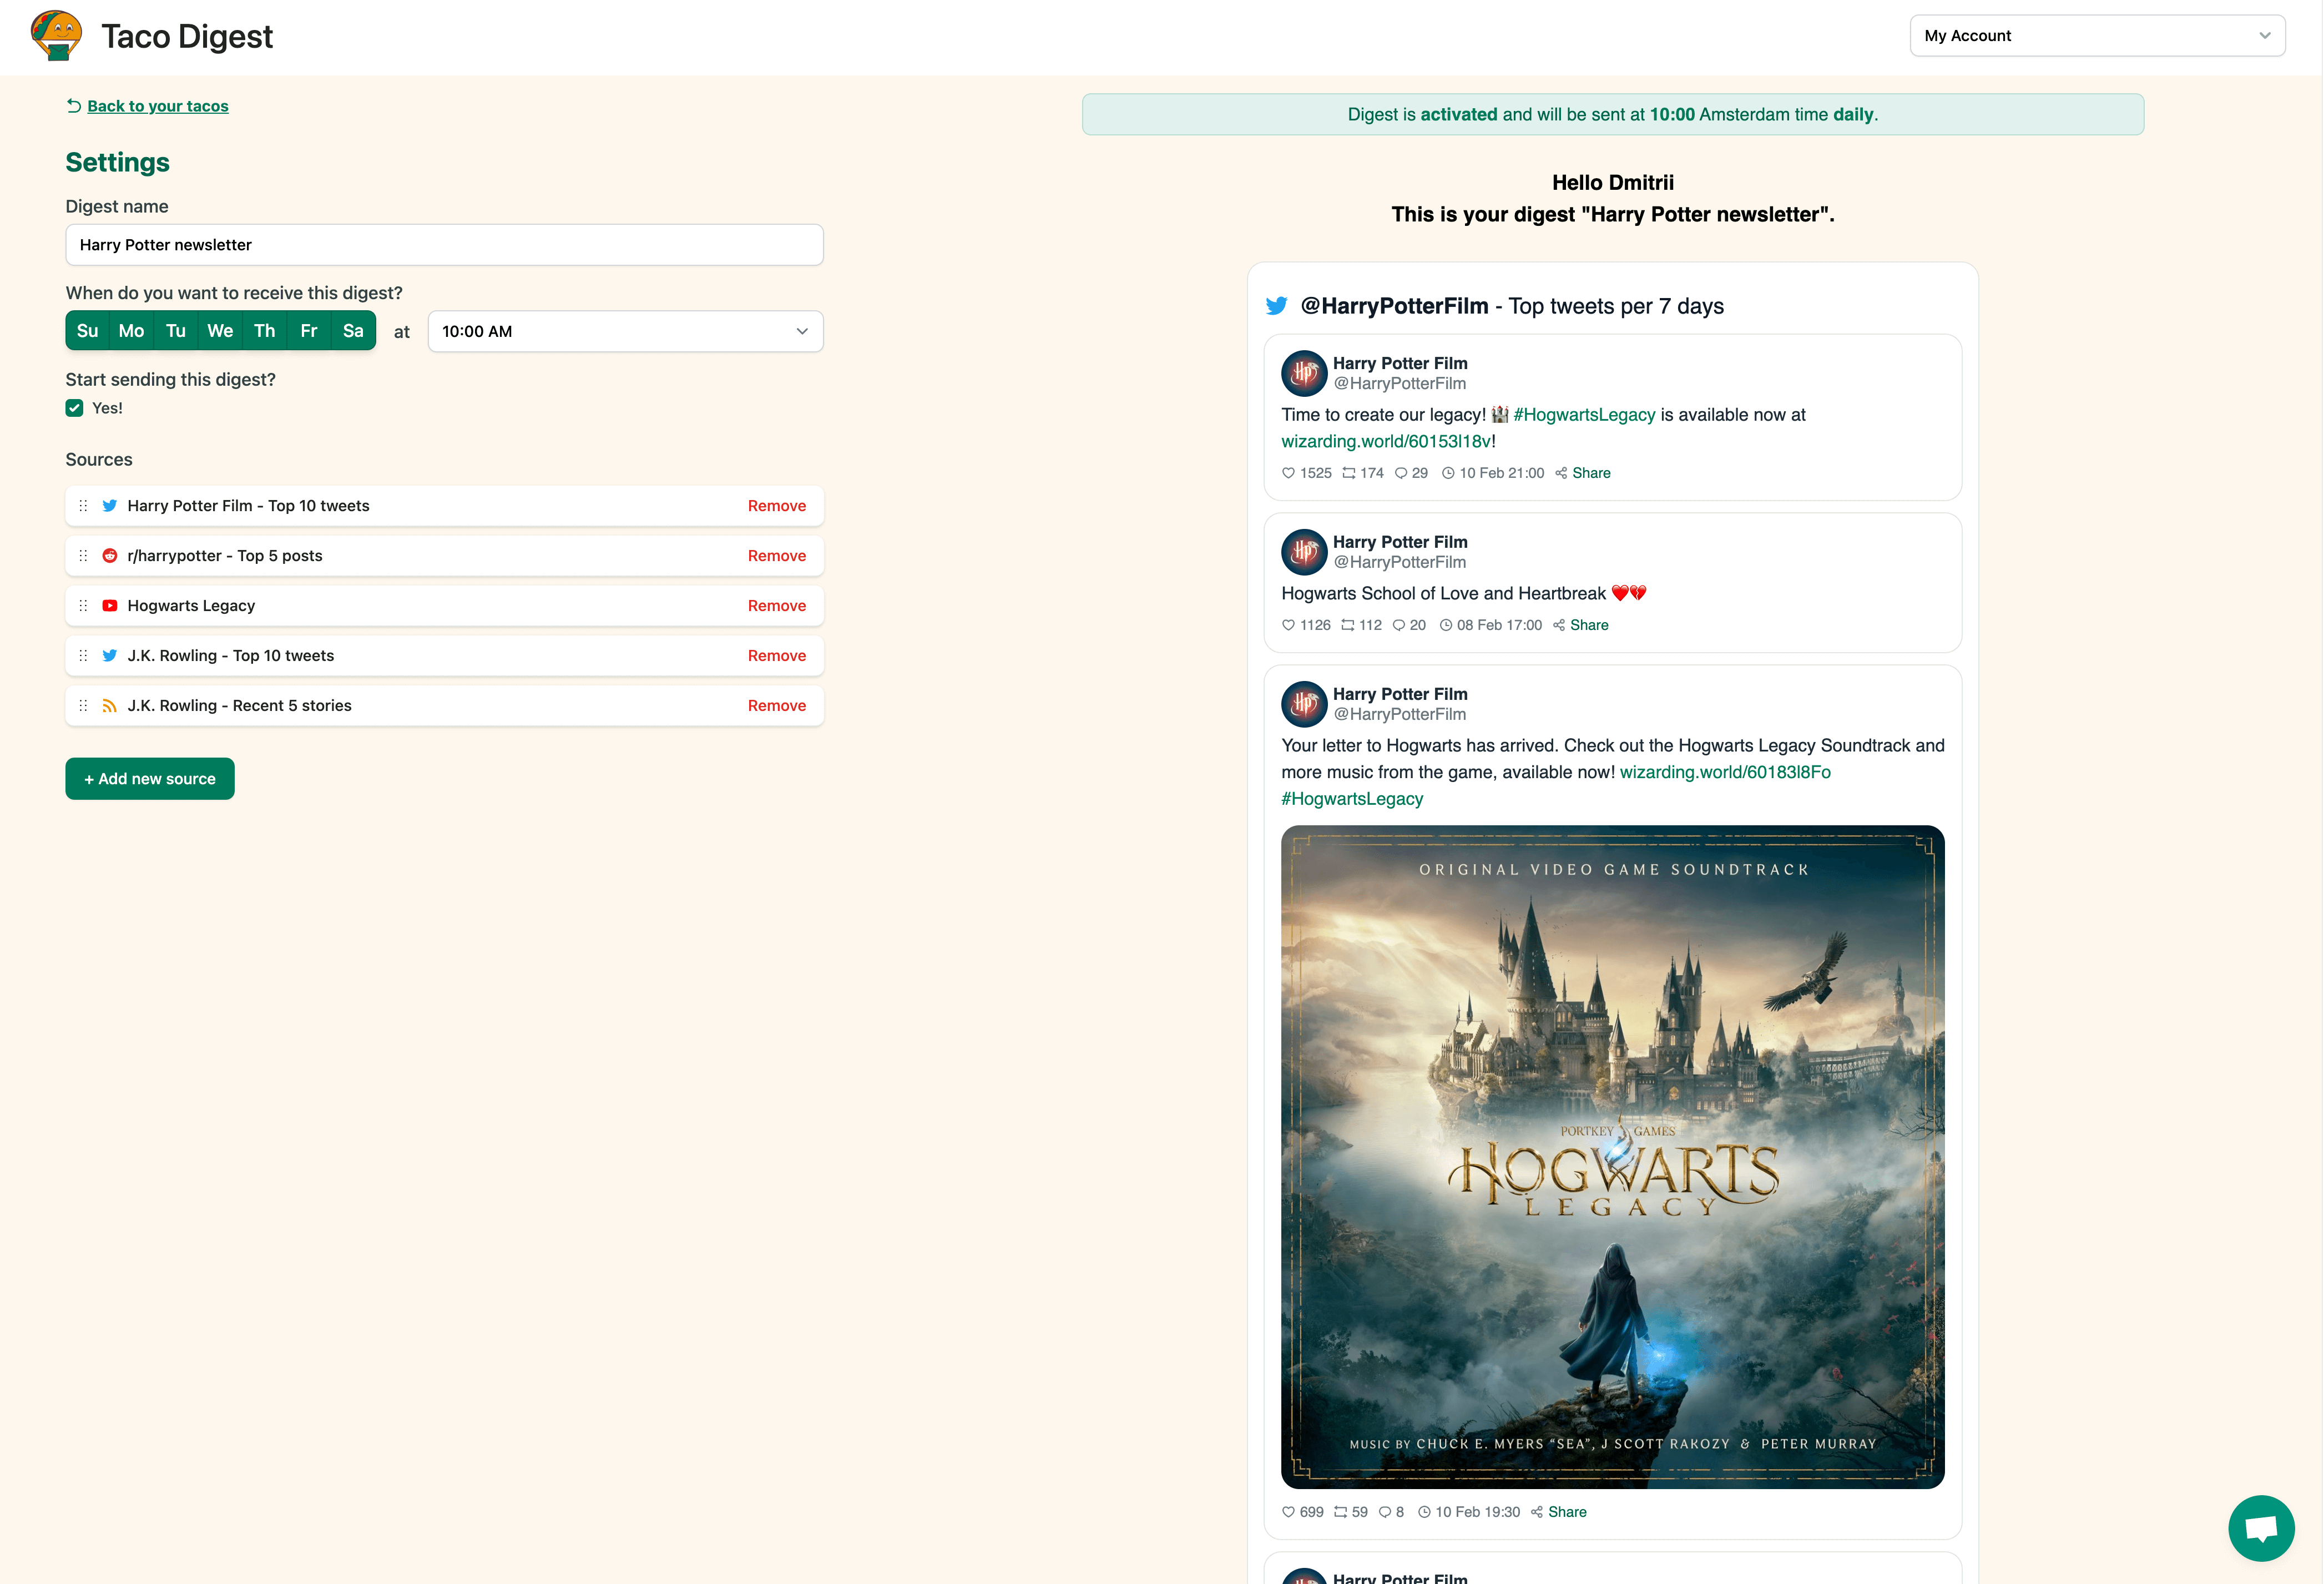
Task: Remove the Harry Potter Film source
Action: 777,506
